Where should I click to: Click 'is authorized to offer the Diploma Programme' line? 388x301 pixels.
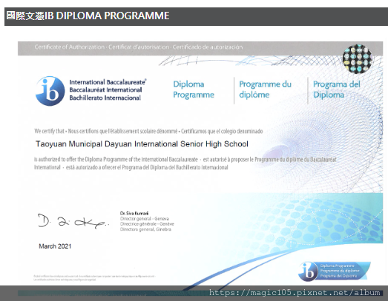click(185, 160)
